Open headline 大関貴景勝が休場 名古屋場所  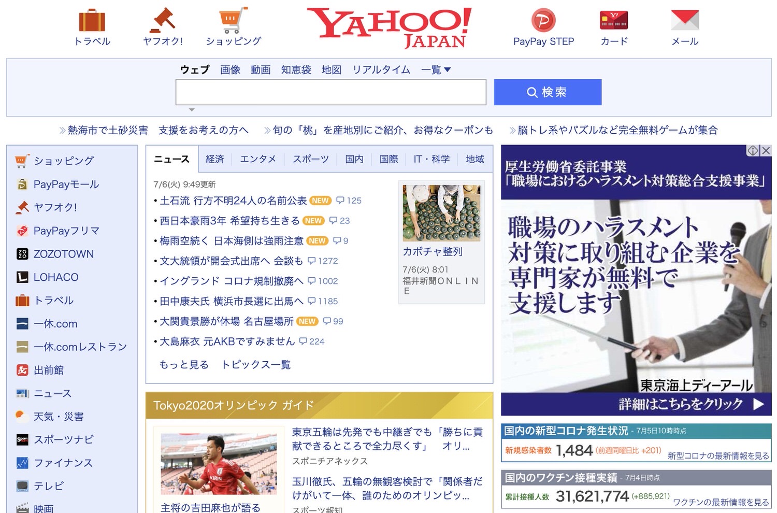click(226, 321)
